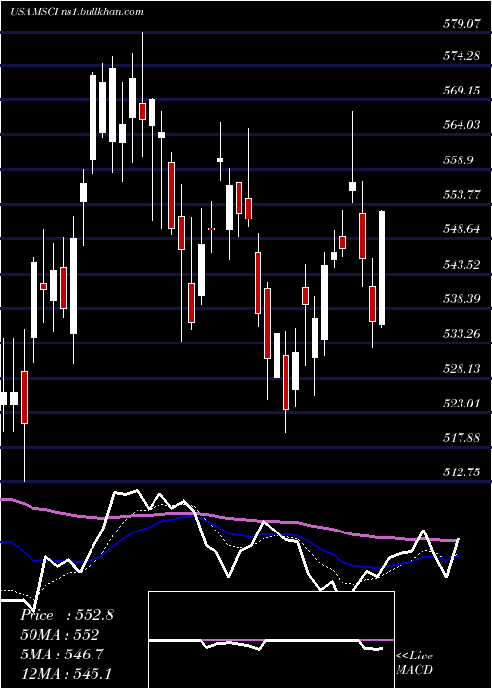Click the 553.77 price axis label

461,195
